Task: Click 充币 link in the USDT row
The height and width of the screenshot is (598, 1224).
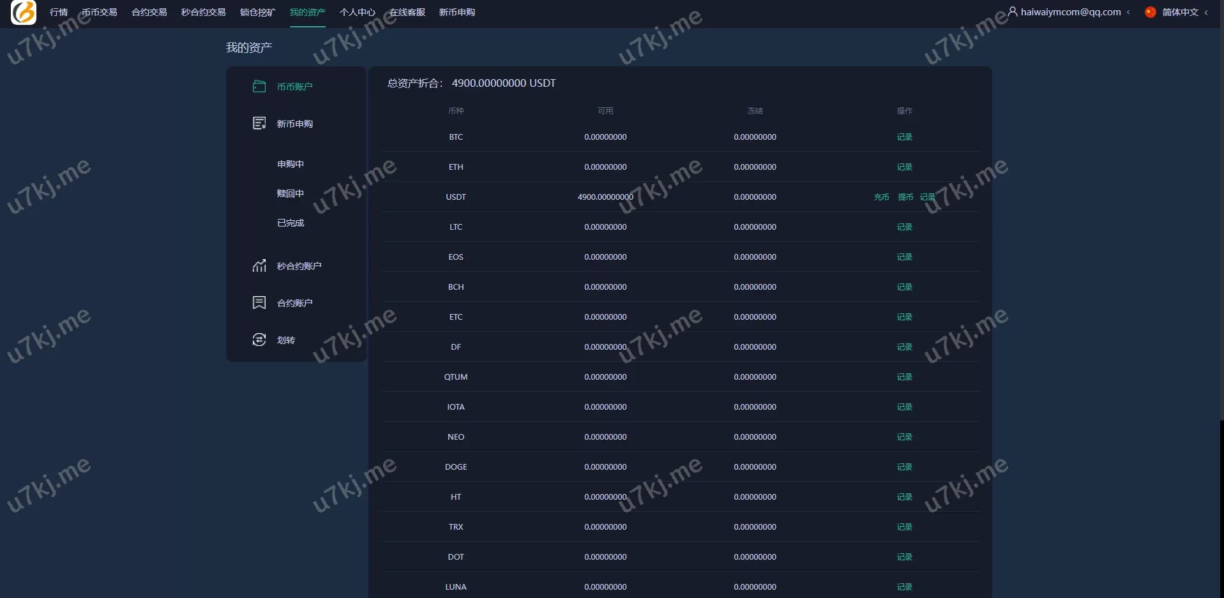Action: coord(881,197)
